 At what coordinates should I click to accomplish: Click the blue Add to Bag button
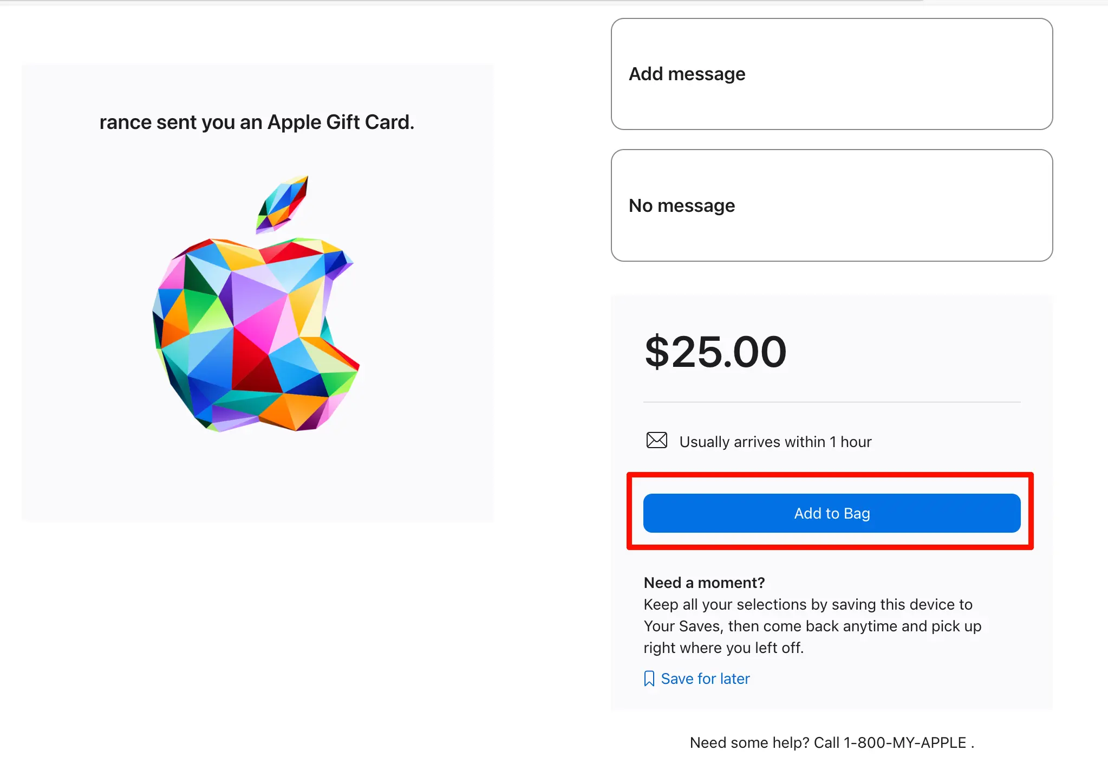831,513
